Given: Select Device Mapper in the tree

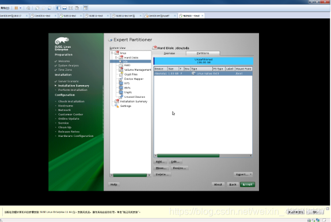Looking at the screenshot, I should [x=134, y=79].
